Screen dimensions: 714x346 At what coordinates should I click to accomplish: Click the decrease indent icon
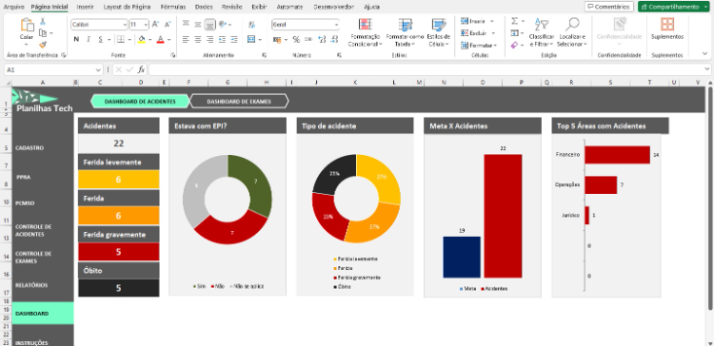pos(222,40)
